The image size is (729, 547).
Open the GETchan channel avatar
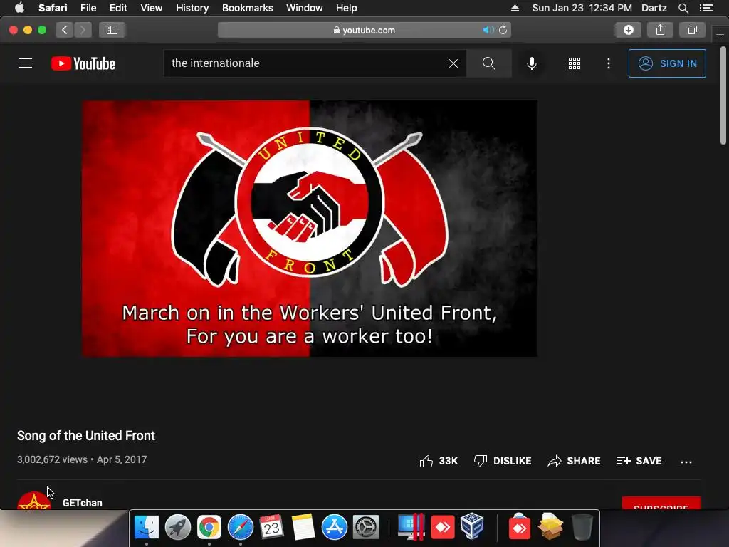(34, 501)
